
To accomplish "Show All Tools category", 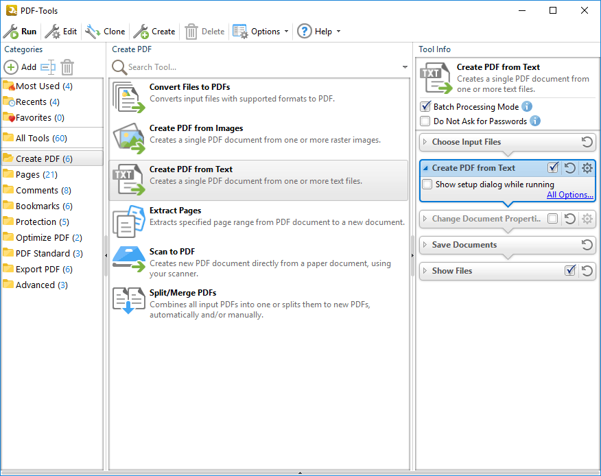I will [52, 138].
